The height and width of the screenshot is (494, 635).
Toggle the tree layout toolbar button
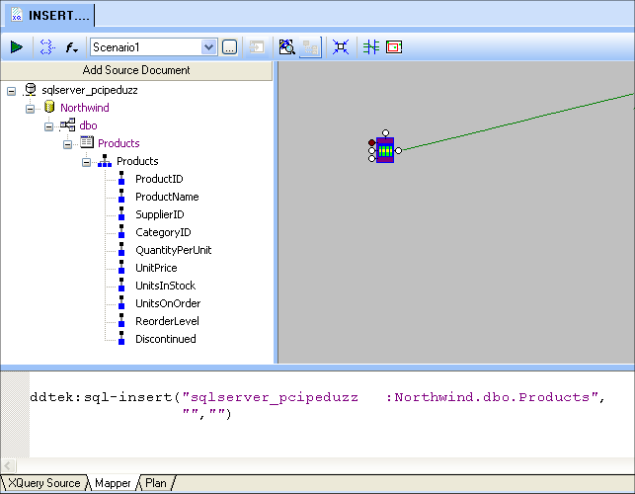click(x=310, y=47)
